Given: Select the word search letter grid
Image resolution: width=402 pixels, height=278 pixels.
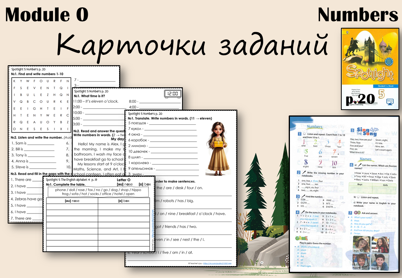Looking at the screenshot, I should 41,105.
